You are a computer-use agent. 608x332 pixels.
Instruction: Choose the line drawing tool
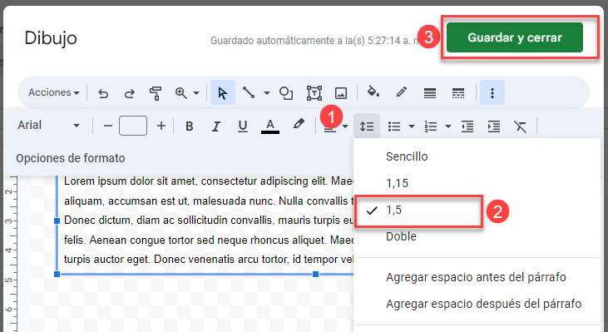pos(249,92)
